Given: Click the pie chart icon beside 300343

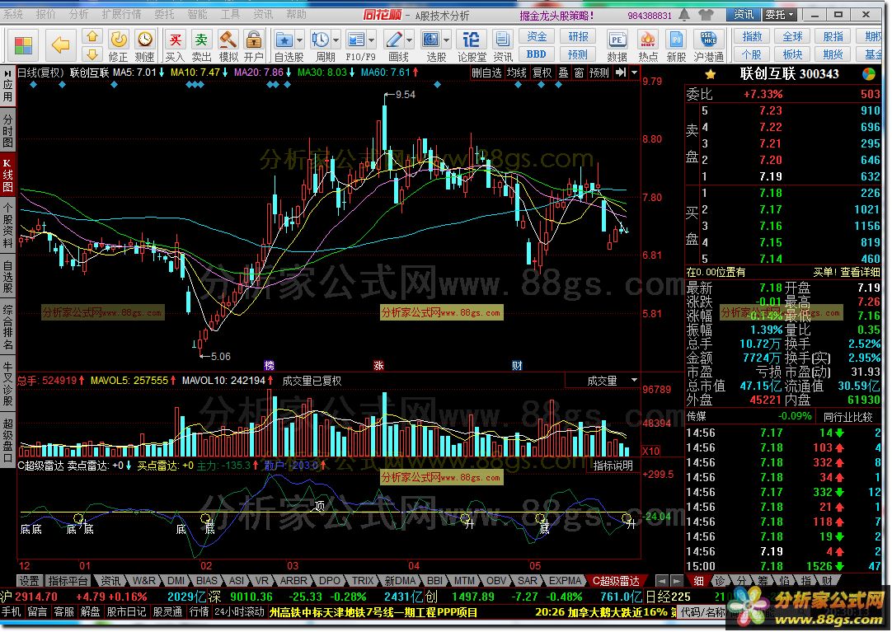Looking at the screenshot, I should click(869, 74).
